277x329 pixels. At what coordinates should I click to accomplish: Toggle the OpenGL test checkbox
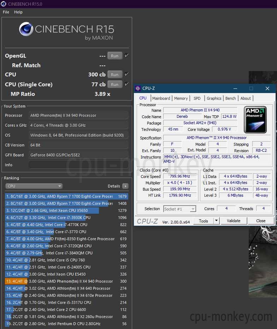126,56
